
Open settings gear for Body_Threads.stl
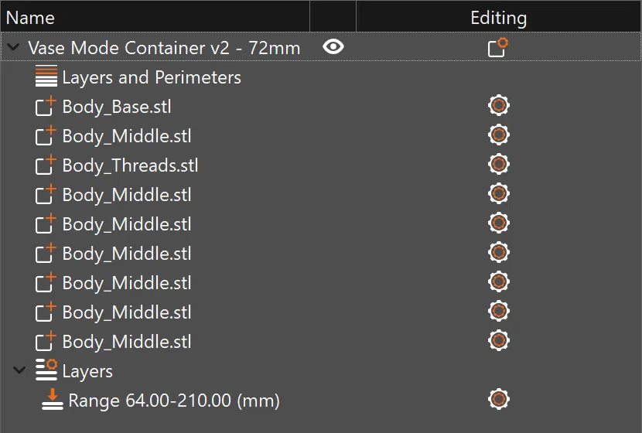coord(499,165)
